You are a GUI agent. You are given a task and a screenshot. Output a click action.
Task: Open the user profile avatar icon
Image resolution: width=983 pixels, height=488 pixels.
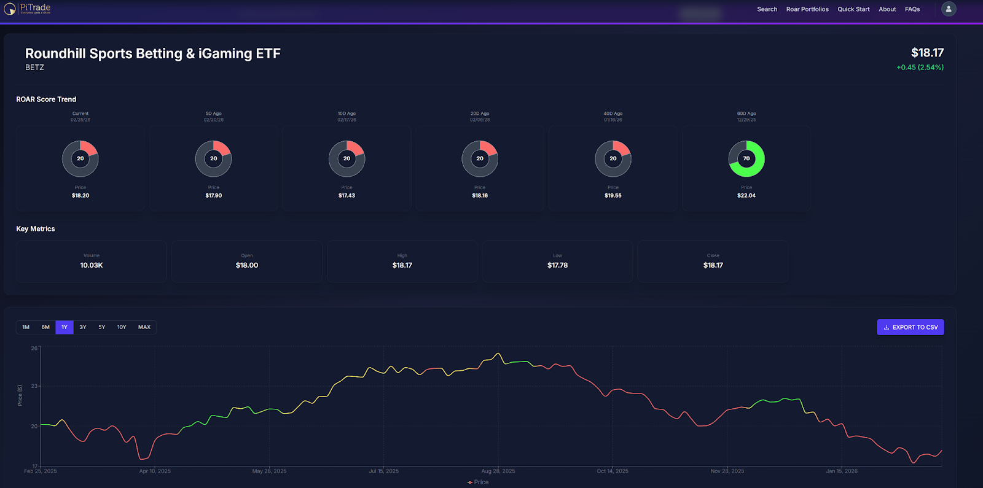[x=949, y=9]
